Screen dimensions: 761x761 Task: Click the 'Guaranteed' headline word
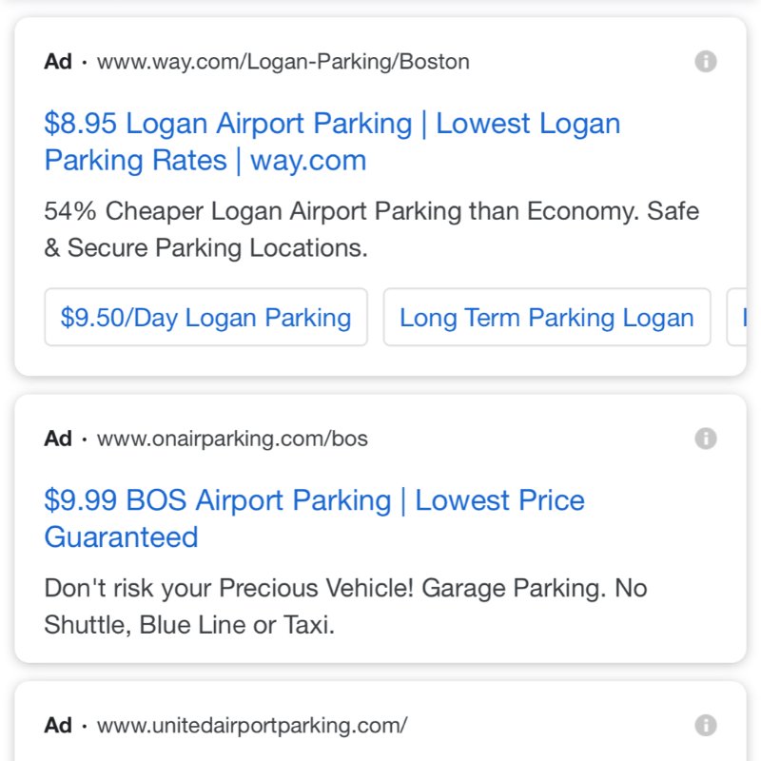(x=122, y=537)
